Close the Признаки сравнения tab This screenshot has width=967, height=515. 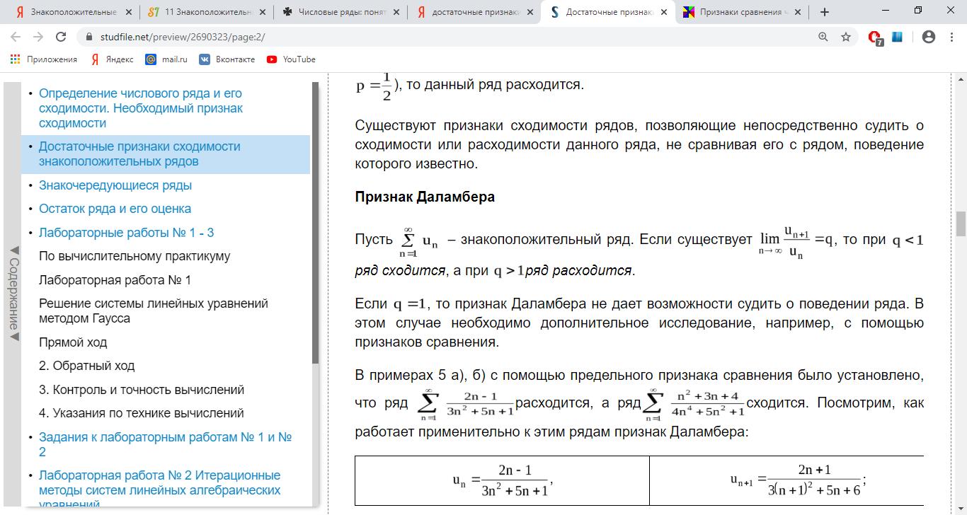(798, 12)
